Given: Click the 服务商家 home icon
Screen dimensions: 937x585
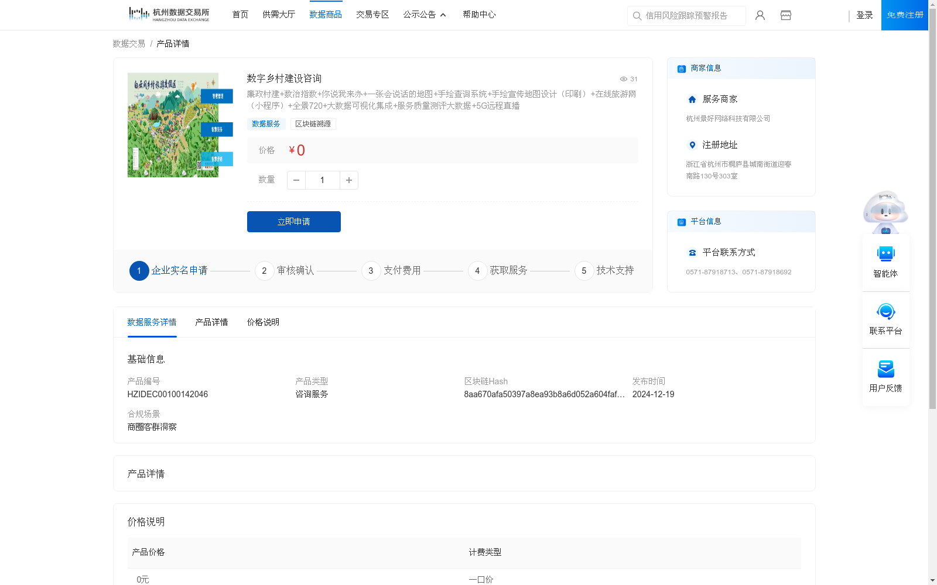Looking at the screenshot, I should click(692, 99).
